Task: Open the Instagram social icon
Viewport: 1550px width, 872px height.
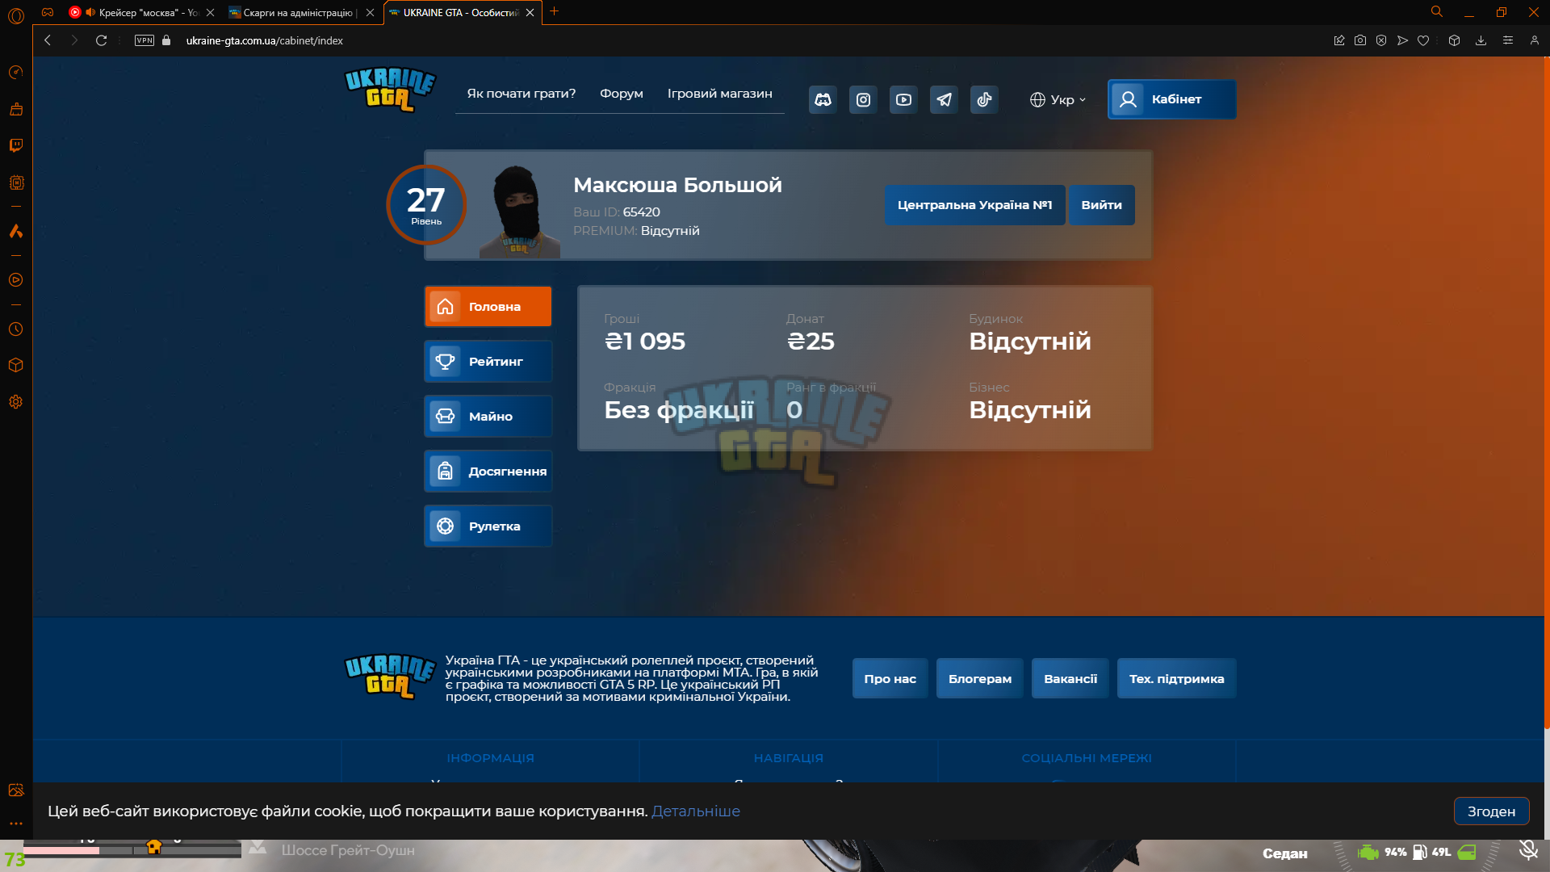Action: [863, 99]
